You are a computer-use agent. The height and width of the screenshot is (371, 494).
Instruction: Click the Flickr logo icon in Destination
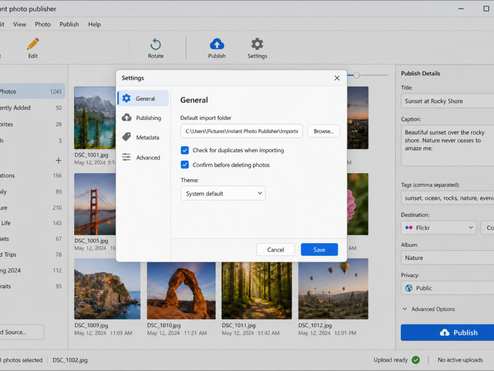[409, 228]
